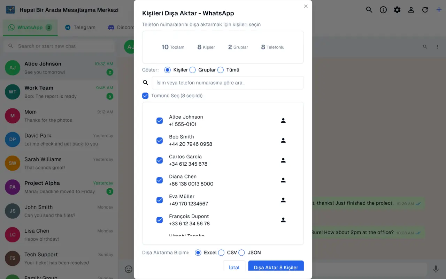Click the blue plus add icon

(439, 10)
